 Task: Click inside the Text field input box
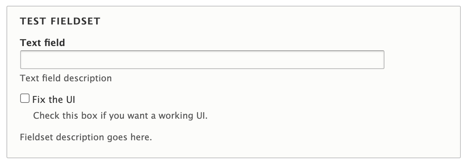click(202, 60)
